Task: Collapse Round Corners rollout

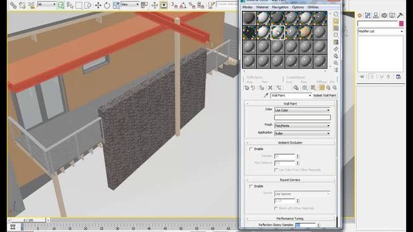Action: tap(290, 180)
